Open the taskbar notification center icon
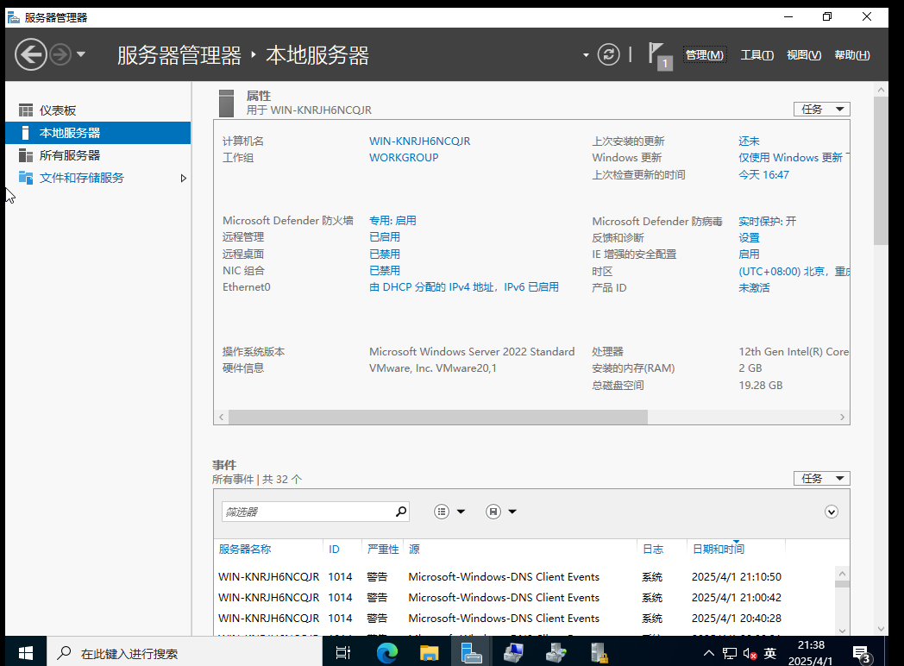The height and width of the screenshot is (666, 904). (862, 654)
